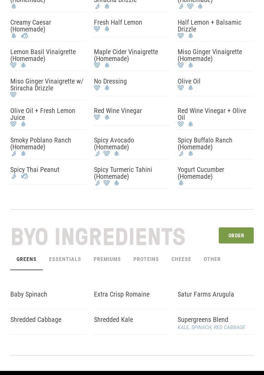Click the vegan heart icon under Olive Oil

[x=181, y=88]
